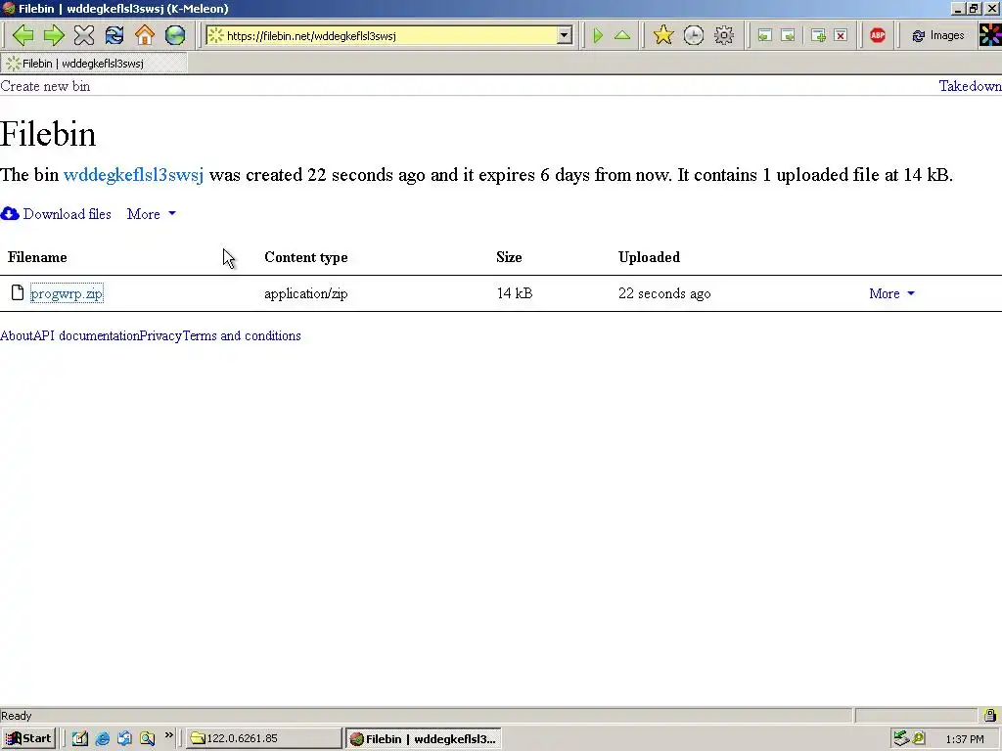
Task: Open the Terms and conditions link
Action: 242,336
